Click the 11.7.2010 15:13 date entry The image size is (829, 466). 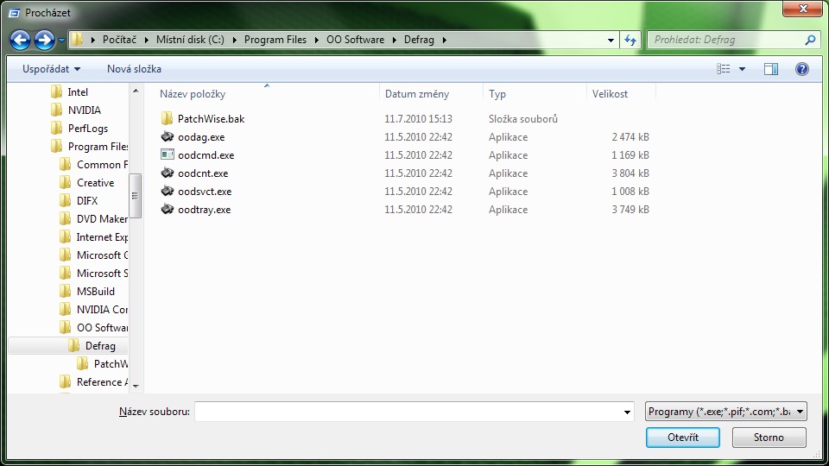[x=418, y=119]
